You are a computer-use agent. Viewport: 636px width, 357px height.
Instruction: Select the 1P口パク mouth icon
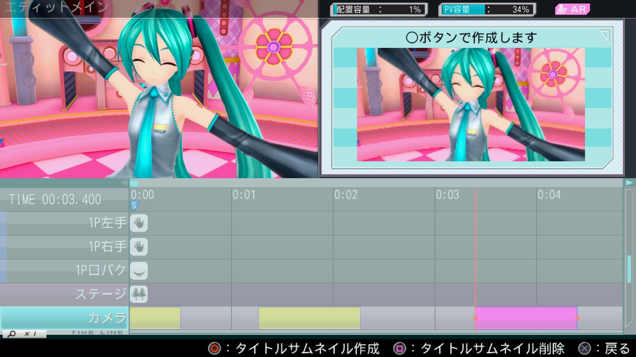pyautogui.click(x=139, y=271)
